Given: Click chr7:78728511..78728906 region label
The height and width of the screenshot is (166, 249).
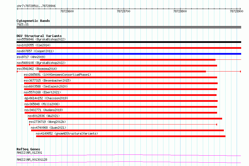Looking at the screenshot, I should click(36, 6).
